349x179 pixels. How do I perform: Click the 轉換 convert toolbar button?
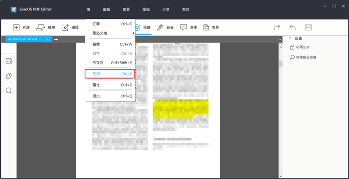[x=46, y=27]
